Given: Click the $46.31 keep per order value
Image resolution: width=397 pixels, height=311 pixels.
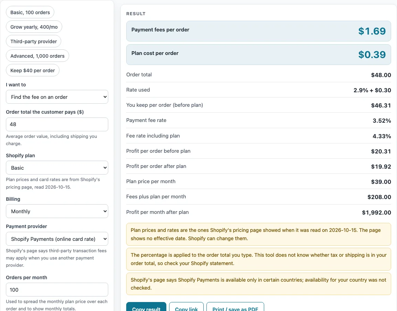Looking at the screenshot, I should (x=381, y=105).
